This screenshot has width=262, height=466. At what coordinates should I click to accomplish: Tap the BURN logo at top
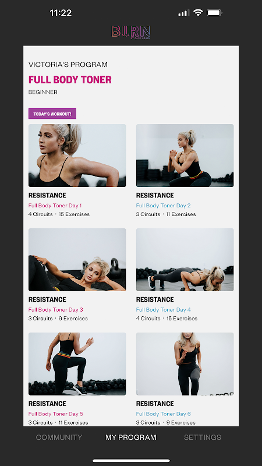130,33
